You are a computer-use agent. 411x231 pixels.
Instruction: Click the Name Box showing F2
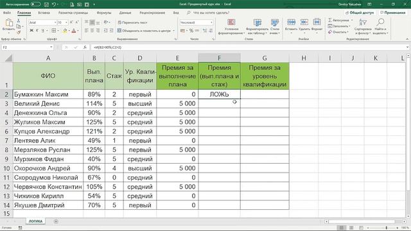point(27,47)
